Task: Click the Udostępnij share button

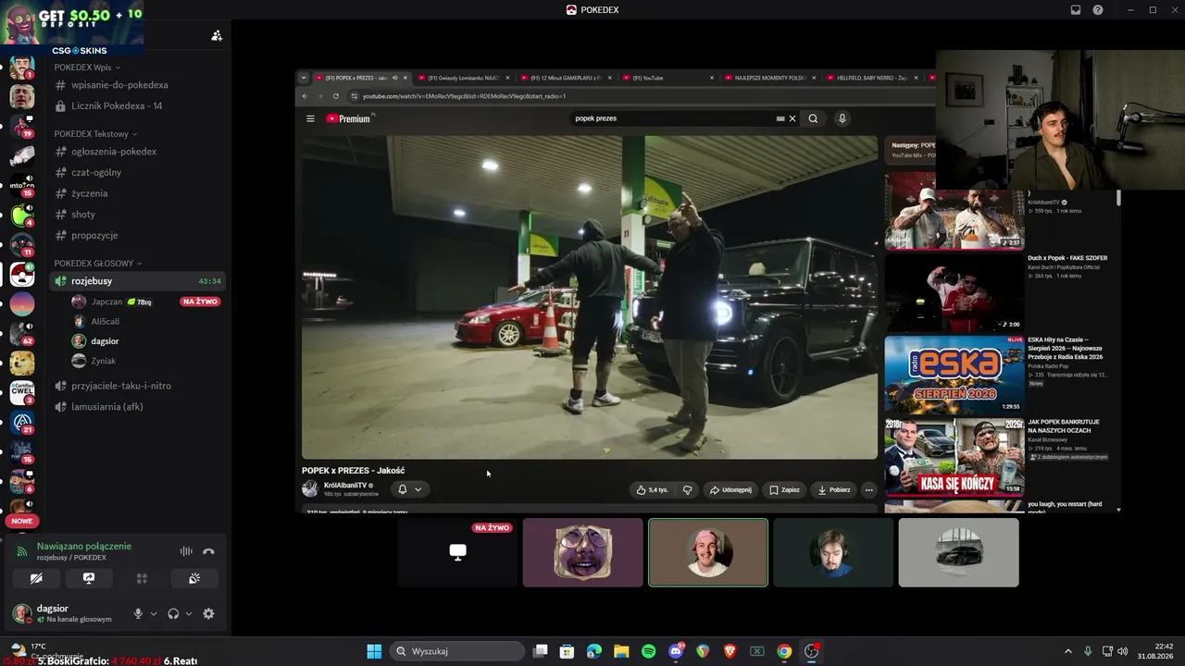Action: pos(730,489)
